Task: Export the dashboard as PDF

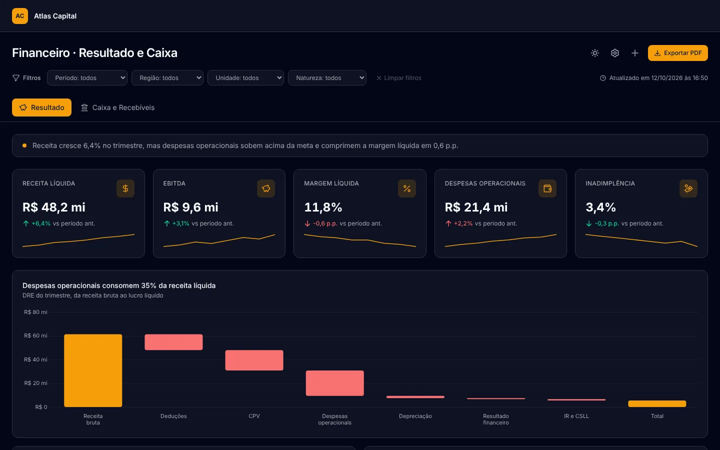Action: pyautogui.click(x=678, y=53)
